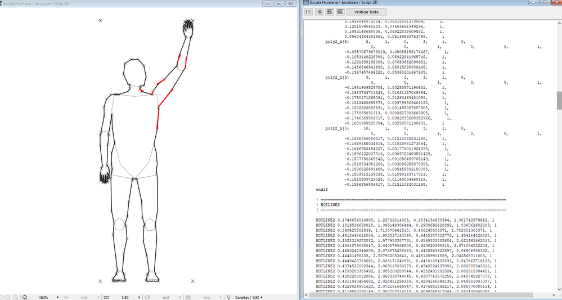Click the figure's head outline in Vista 2D
This screenshot has height=300, width=562.
(x=135, y=73)
